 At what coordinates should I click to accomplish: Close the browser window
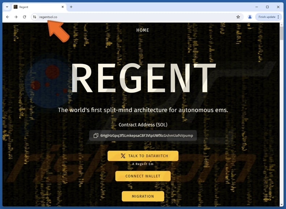coord(278,7)
